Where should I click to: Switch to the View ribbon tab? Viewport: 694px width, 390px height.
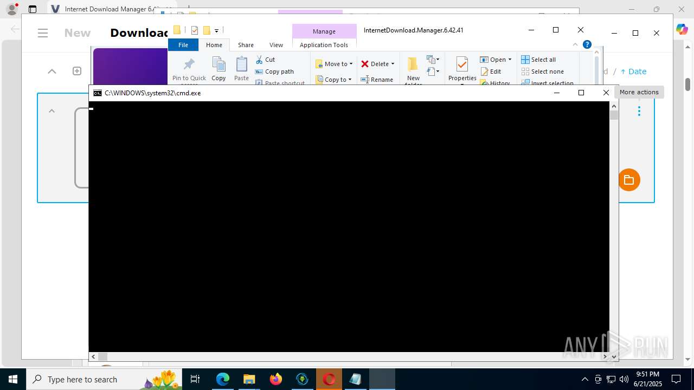pyautogui.click(x=276, y=45)
